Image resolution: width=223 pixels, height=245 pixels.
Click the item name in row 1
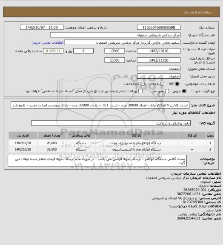[x=137, y=143]
